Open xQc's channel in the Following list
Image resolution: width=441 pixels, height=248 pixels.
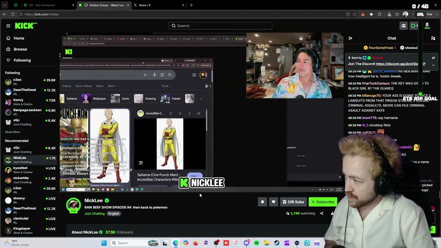[30, 122]
